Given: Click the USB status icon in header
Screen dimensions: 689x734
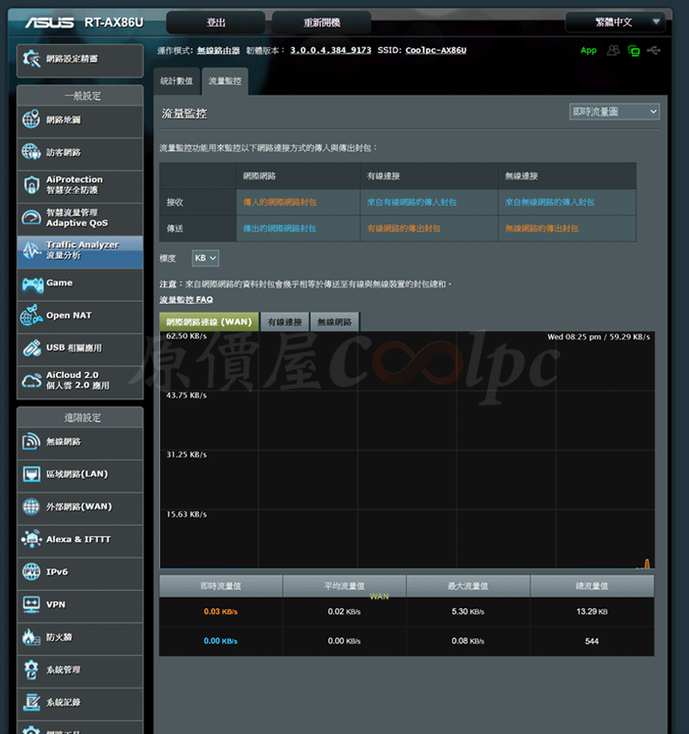Looking at the screenshot, I should click(x=654, y=50).
